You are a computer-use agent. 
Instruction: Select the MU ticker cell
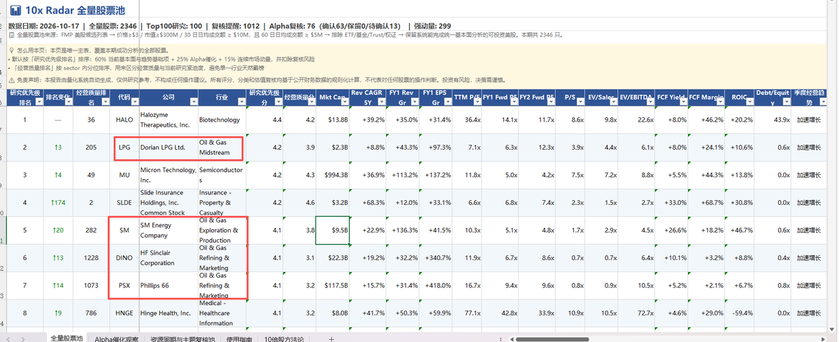[124, 175]
